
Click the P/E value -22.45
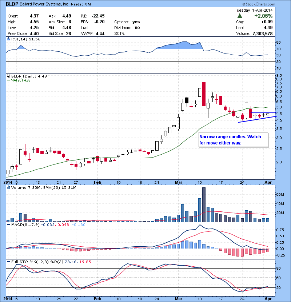pyautogui.click(x=98, y=16)
